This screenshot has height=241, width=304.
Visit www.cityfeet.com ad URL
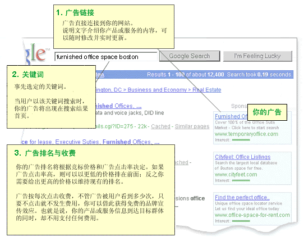(x=236, y=174)
